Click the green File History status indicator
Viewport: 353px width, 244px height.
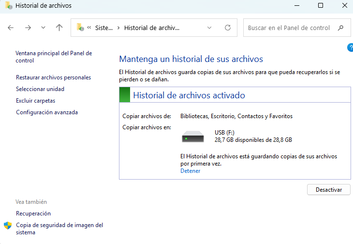[x=124, y=94]
